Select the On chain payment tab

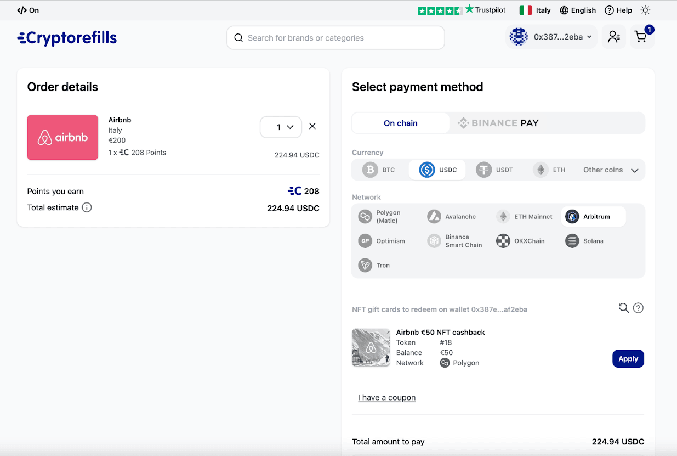click(x=401, y=122)
